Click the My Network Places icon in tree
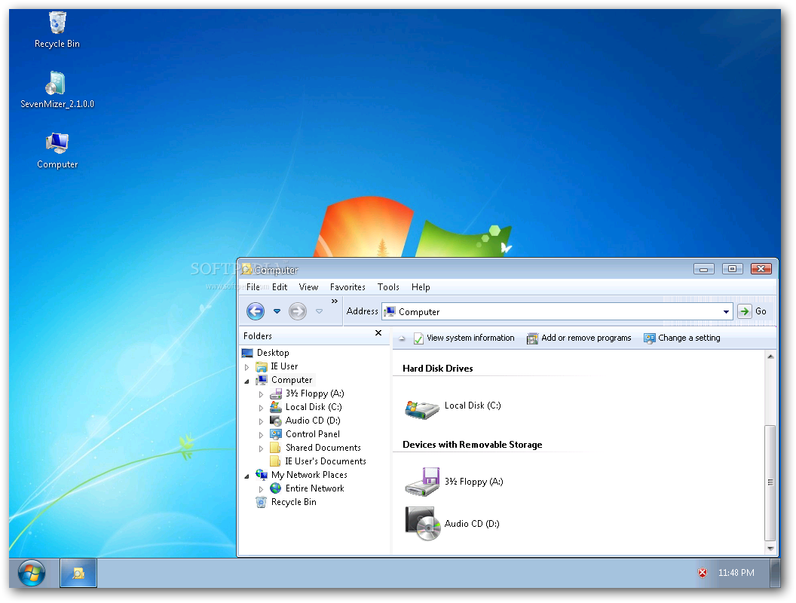Viewport: 796px width, 603px height. (262, 475)
